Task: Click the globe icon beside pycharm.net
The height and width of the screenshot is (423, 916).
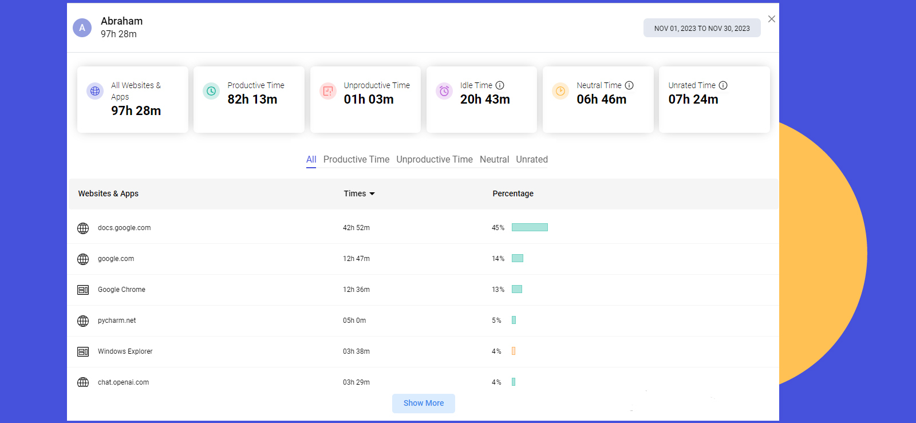Action: click(83, 321)
